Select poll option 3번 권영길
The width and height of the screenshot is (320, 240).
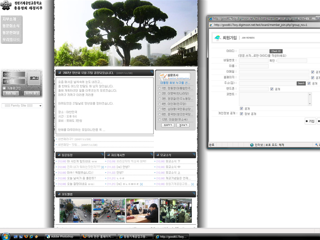coord(160,98)
